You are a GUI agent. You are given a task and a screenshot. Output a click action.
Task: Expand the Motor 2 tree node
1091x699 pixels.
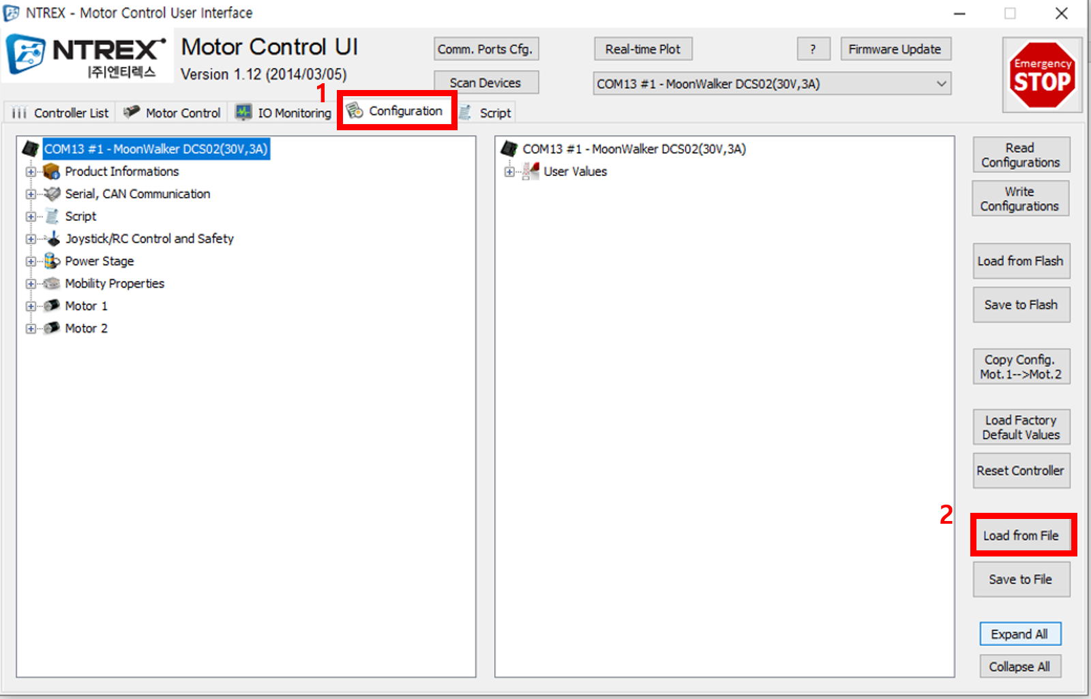pos(30,328)
